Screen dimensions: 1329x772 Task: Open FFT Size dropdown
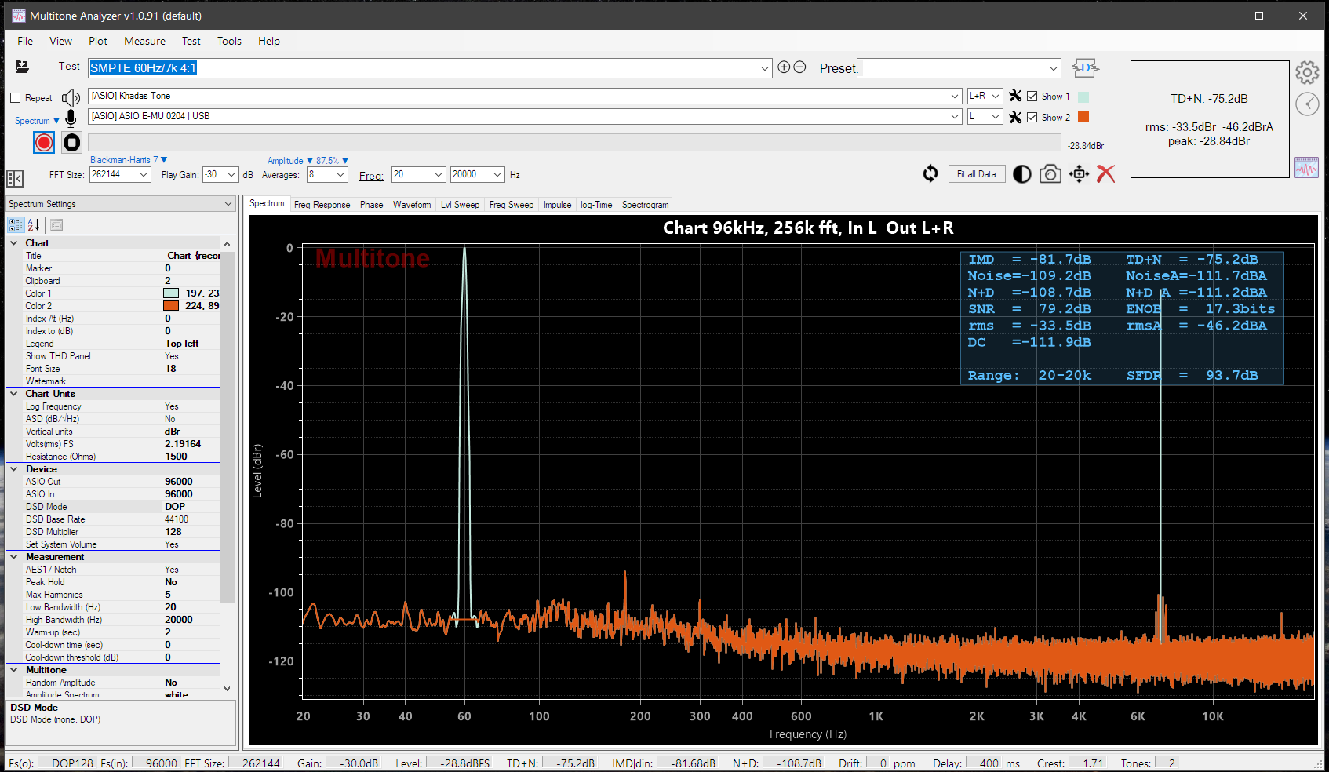[x=144, y=174]
